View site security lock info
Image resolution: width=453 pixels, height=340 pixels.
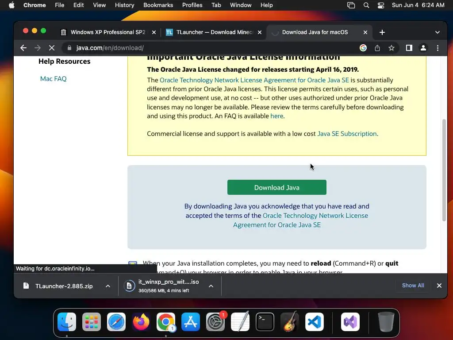tap(69, 48)
